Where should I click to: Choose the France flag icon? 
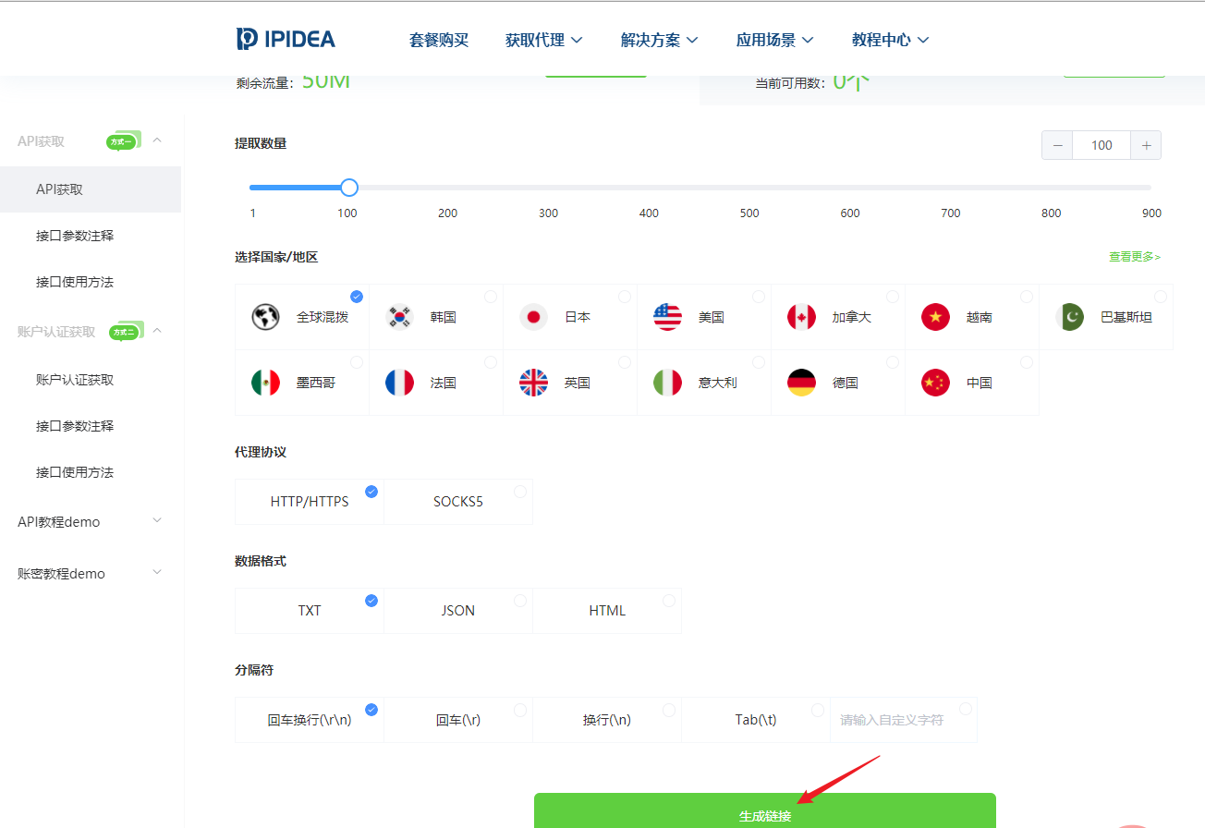tap(400, 383)
